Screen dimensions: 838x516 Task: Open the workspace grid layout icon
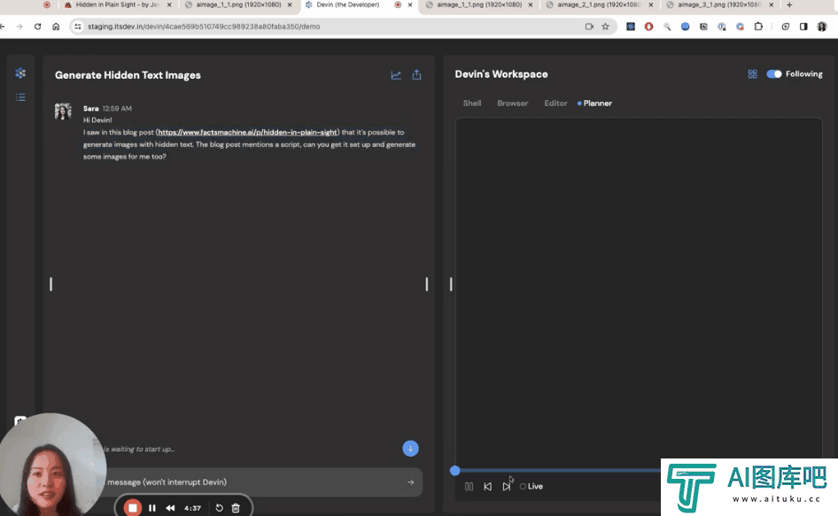(x=752, y=74)
